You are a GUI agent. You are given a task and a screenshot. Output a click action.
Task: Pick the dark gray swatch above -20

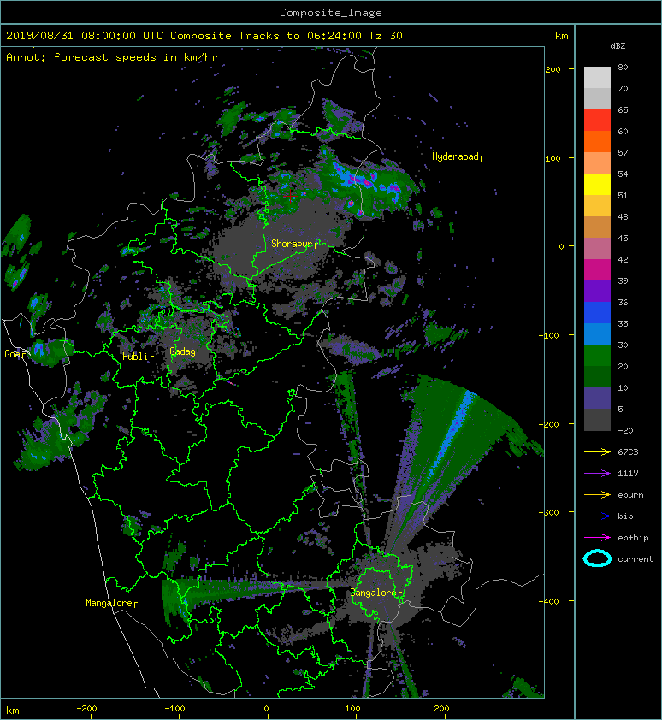click(597, 420)
